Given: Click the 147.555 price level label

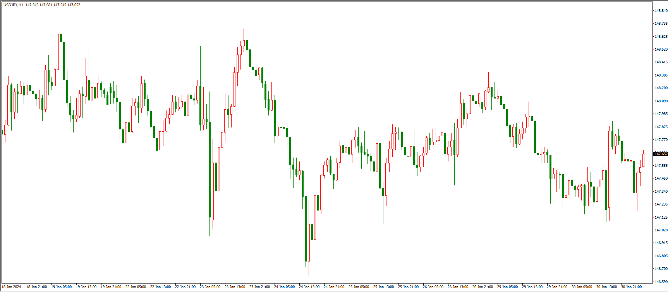Looking at the screenshot, I should tap(661, 166).
